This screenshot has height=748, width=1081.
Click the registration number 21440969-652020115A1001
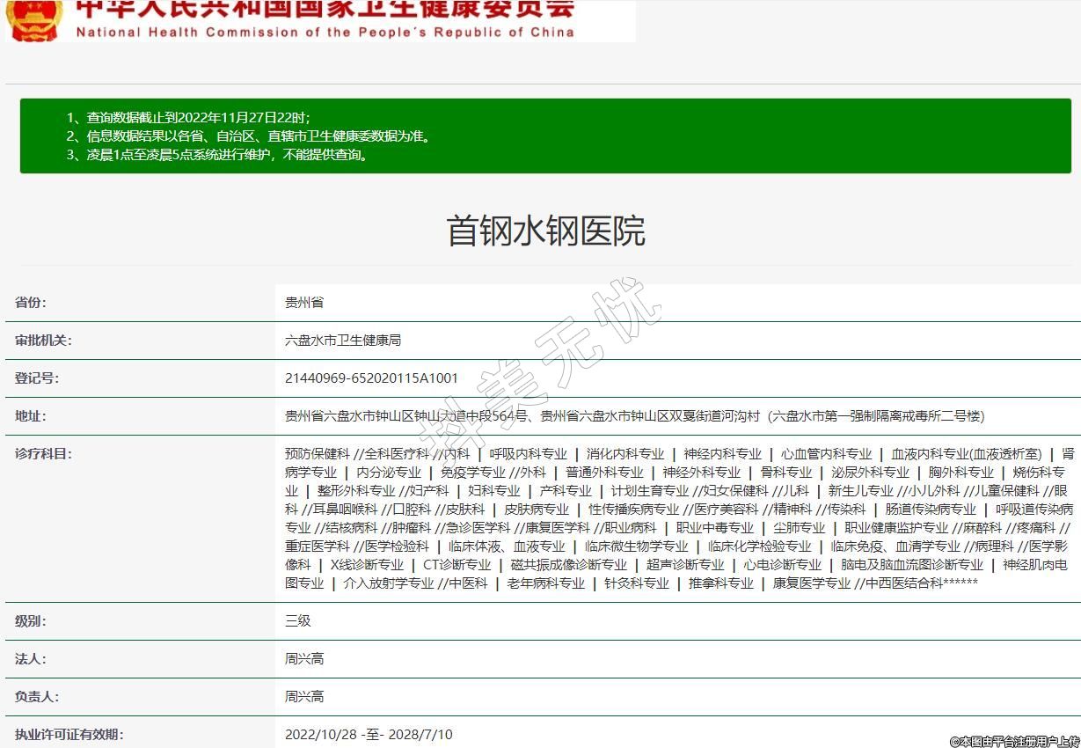[x=371, y=378]
